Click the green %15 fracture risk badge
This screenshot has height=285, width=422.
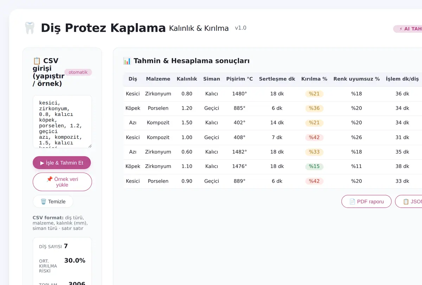point(314,166)
